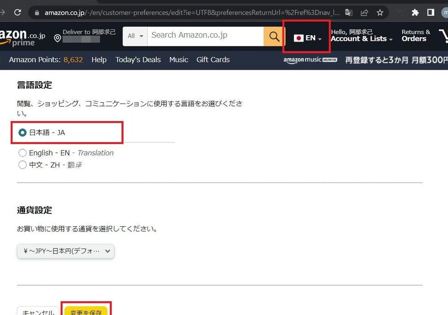
Task: Click the amazon music unlimited logo
Action: click(310, 60)
